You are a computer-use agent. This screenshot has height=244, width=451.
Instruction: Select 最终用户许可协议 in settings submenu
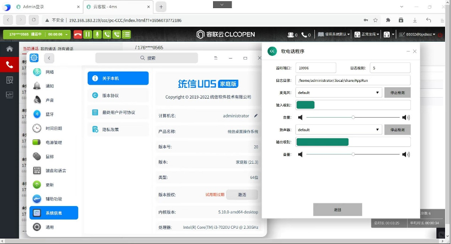tap(118, 112)
